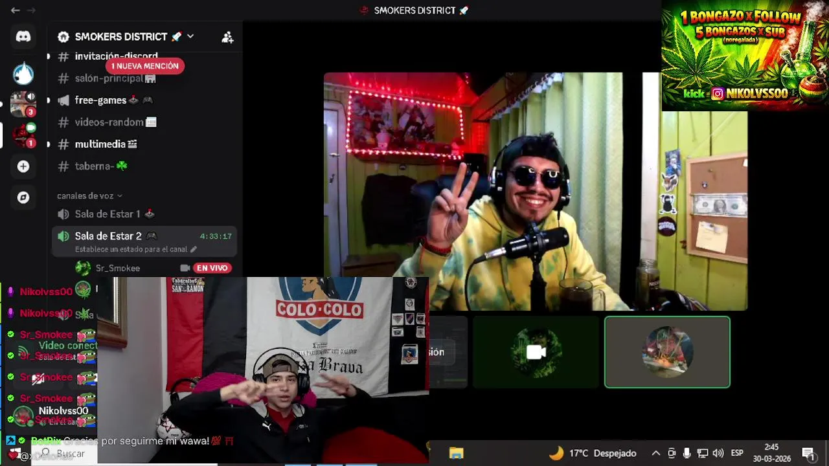829x466 pixels.
Task: Open server icon with 3 notifications badge
Action: tap(23, 104)
